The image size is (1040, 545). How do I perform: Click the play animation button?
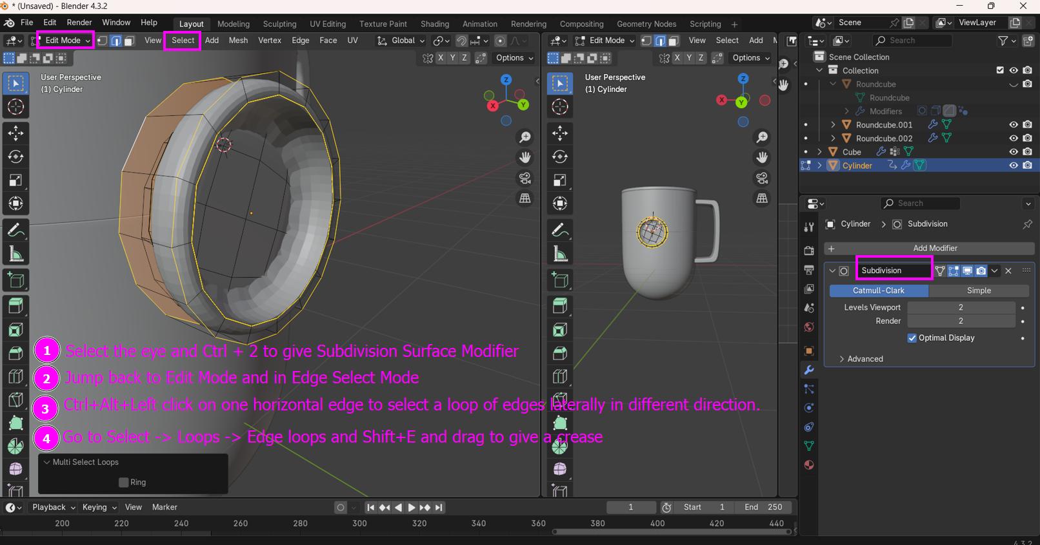tap(411, 508)
